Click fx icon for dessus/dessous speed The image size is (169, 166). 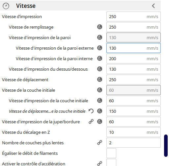click(99, 69)
